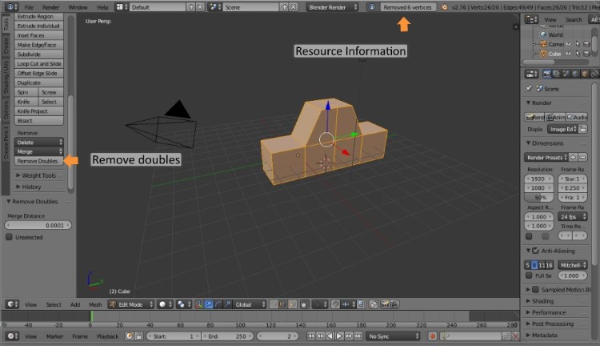Open the Render menu in top bar
Image resolution: width=600 pixels, height=346 pixels.
pos(51,6)
